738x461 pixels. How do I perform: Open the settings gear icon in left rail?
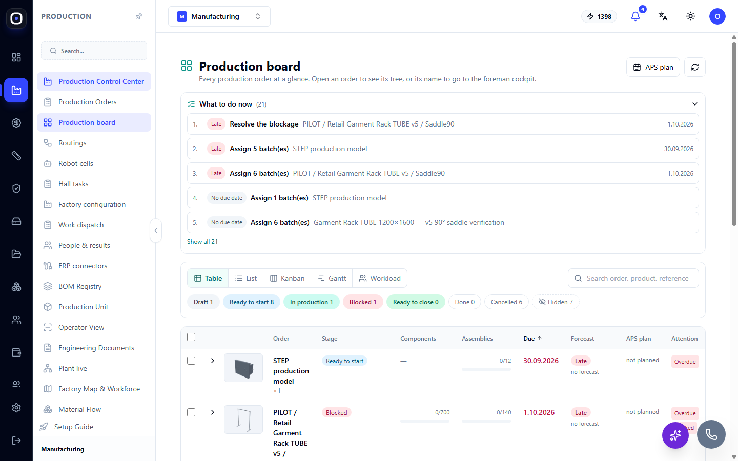[x=16, y=408]
